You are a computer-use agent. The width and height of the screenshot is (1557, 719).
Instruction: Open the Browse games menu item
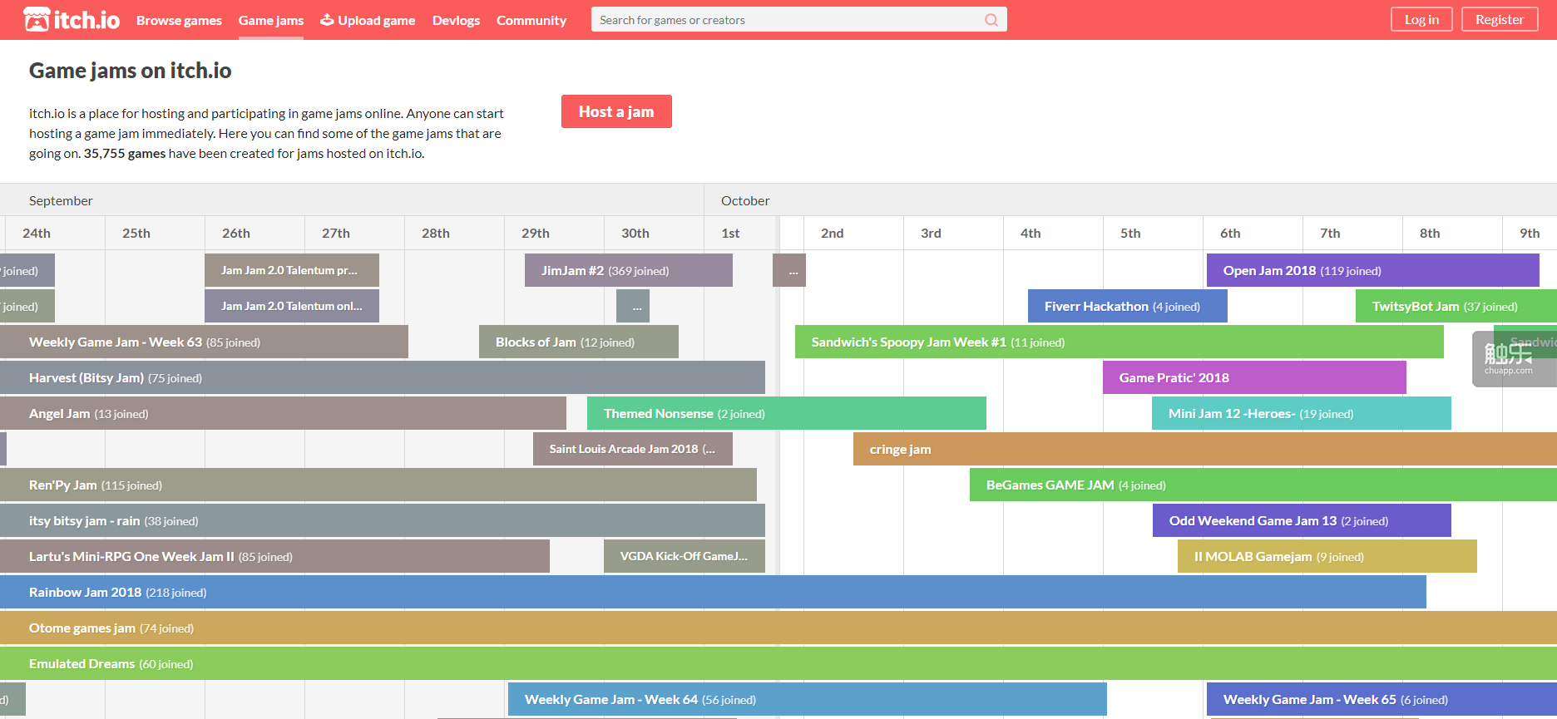pos(179,20)
